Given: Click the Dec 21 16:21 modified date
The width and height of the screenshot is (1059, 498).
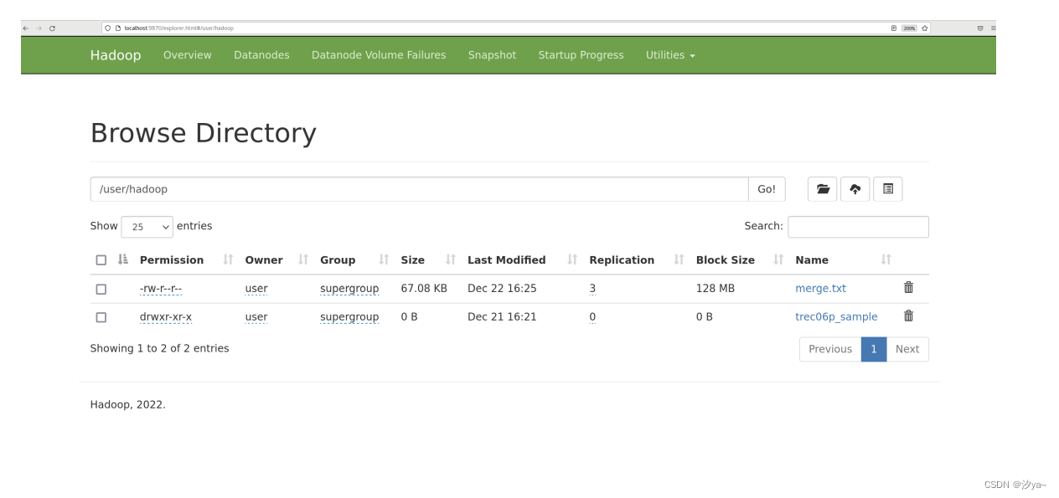Looking at the screenshot, I should point(502,316).
